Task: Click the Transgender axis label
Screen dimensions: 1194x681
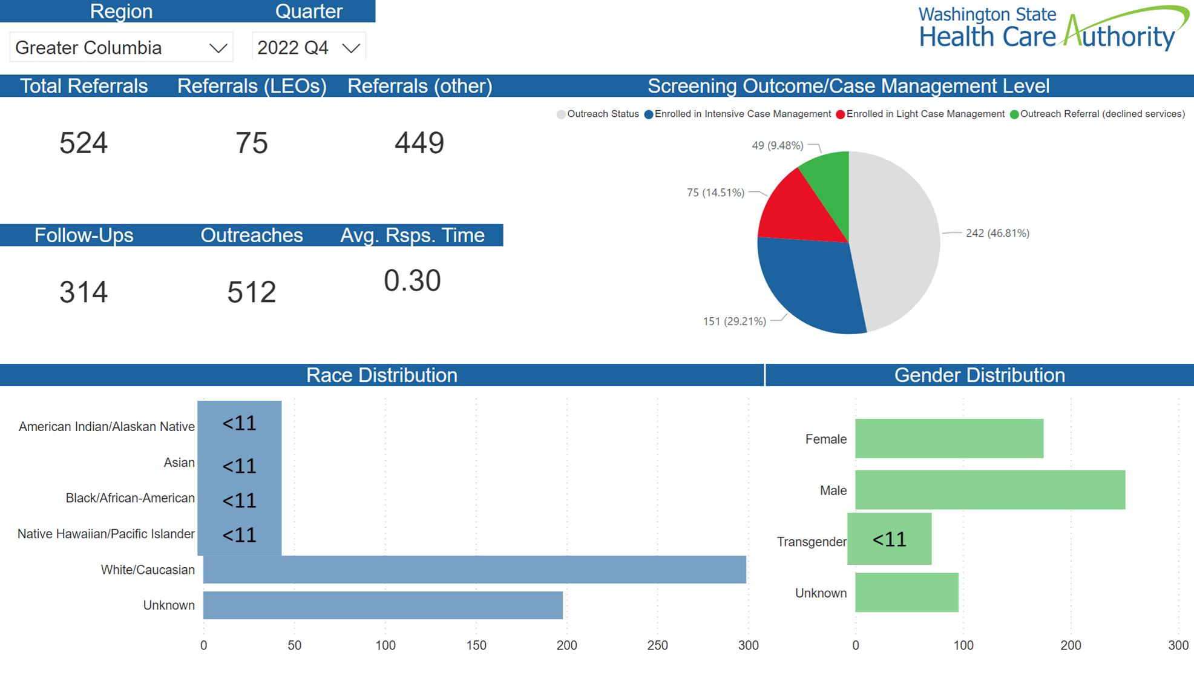Action: tap(812, 542)
